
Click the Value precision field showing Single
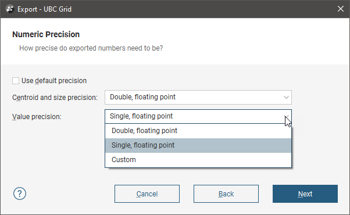pos(198,116)
